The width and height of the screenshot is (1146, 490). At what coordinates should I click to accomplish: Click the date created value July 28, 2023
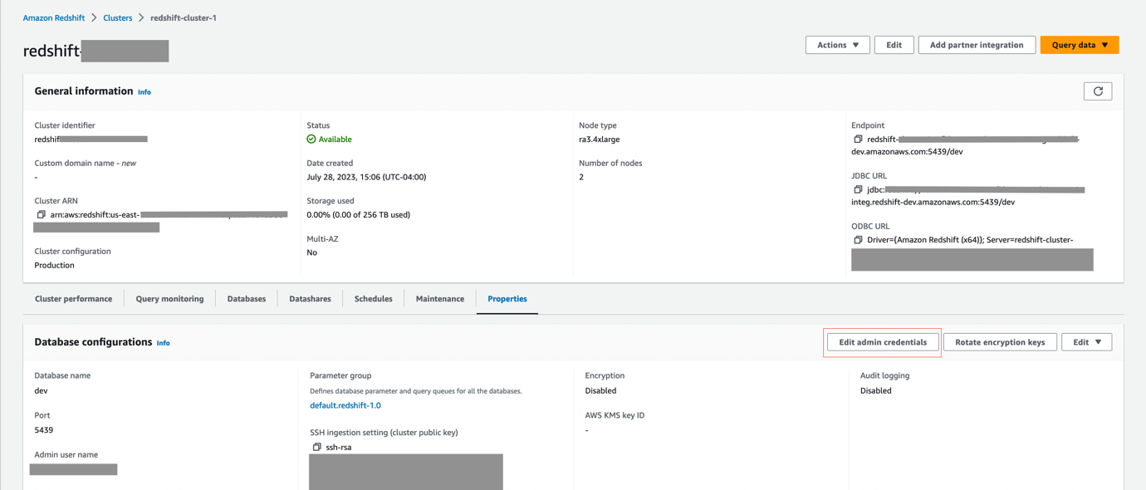pyautogui.click(x=366, y=177)
